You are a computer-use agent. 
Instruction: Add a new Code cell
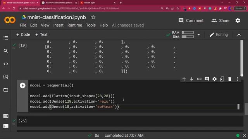pyautogui.click(x=23, y=34)
